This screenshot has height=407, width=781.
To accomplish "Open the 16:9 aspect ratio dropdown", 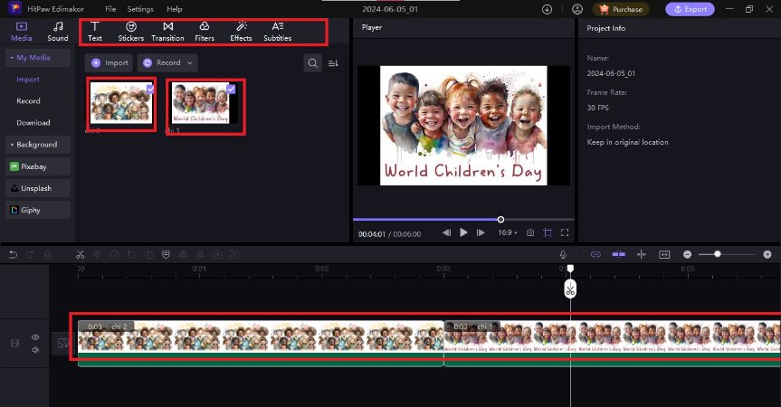I will [x=508, y=232].
